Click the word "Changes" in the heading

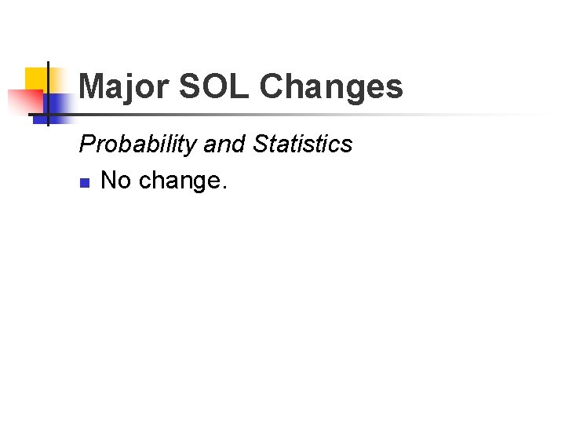coord(331,88)
